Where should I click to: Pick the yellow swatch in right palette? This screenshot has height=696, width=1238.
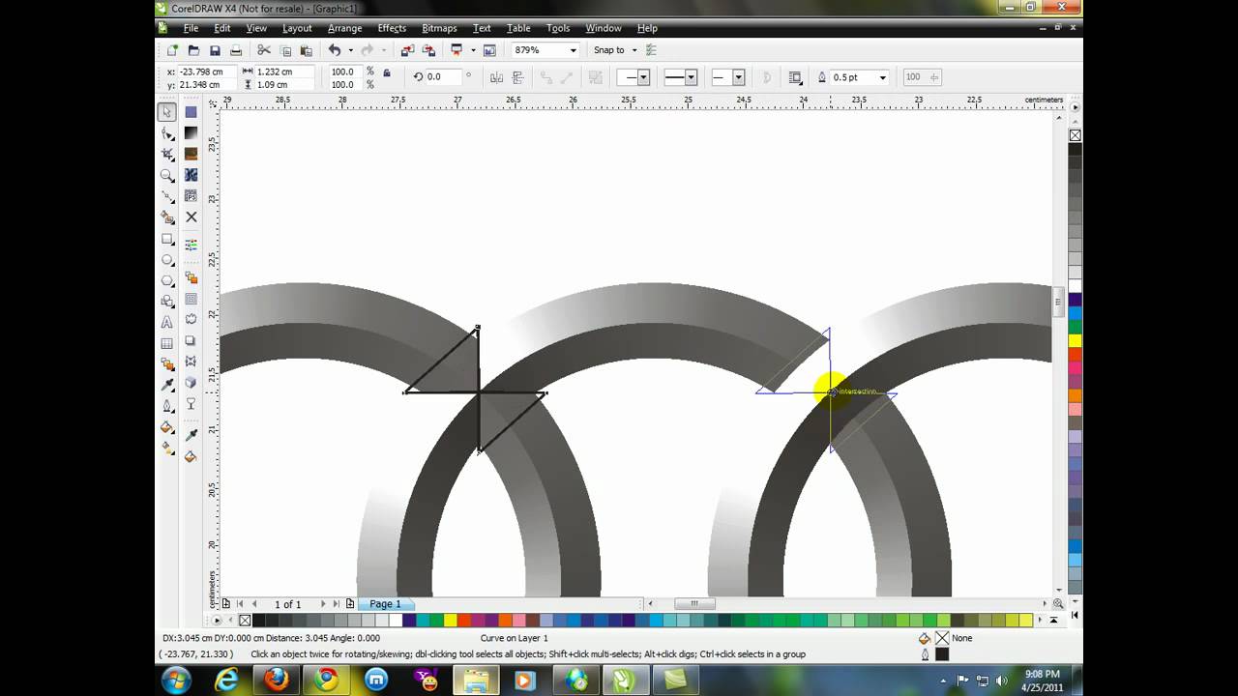click(1075, 341)
